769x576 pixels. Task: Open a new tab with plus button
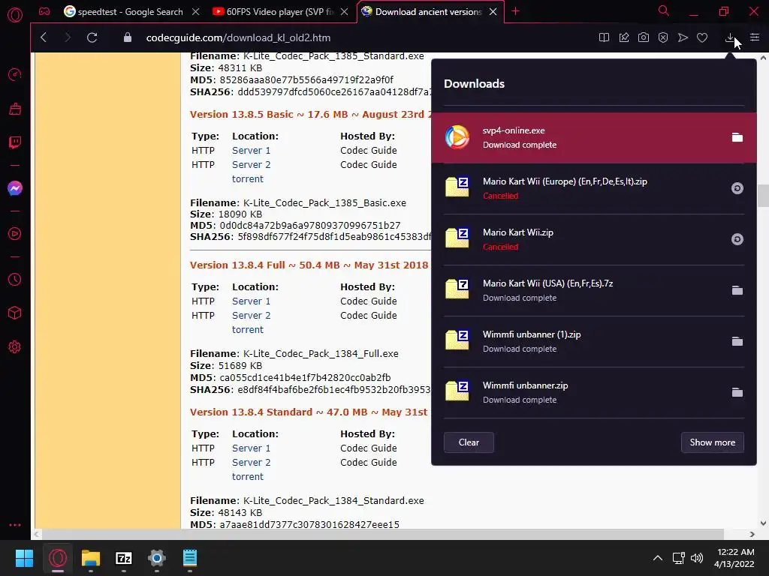coord(515,11)
